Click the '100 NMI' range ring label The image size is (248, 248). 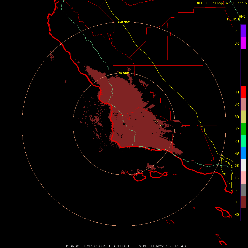(124, 22)
